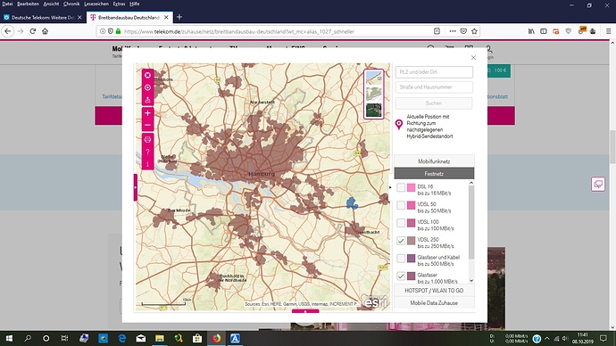Open the map help question mark
The height and width of the screenshot is (346, 616).
(147, 152)
